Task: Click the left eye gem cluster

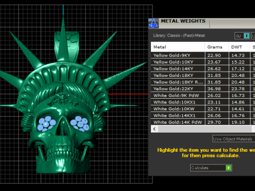Action: pyautogui.click(x=47, y=124)
